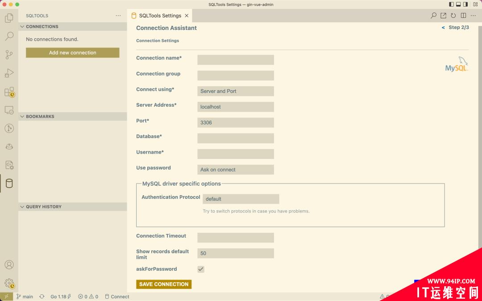Toggle the askForPassword checkbox
The width and height of the screenshot is (482, 301).
click(201, 269)
